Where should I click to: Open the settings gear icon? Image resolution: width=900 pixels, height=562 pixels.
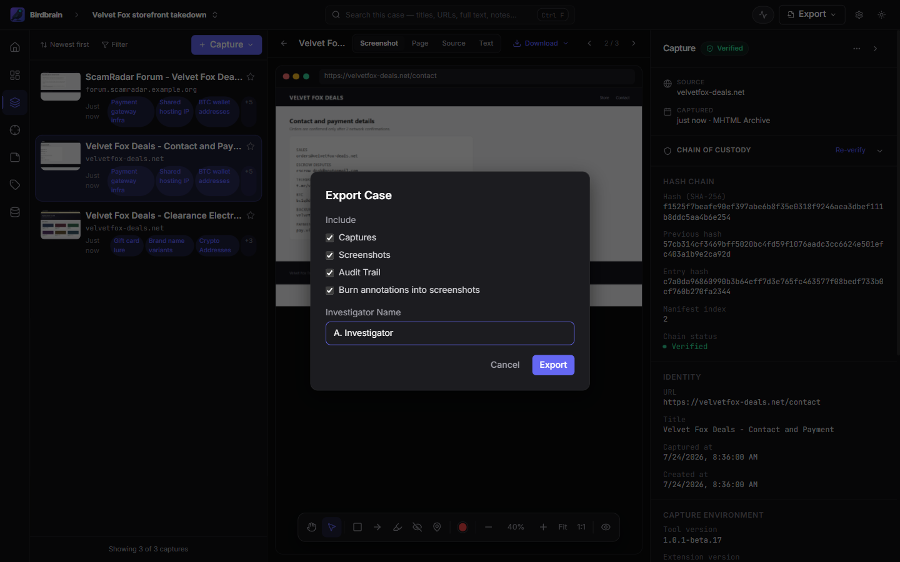(859, 14)
